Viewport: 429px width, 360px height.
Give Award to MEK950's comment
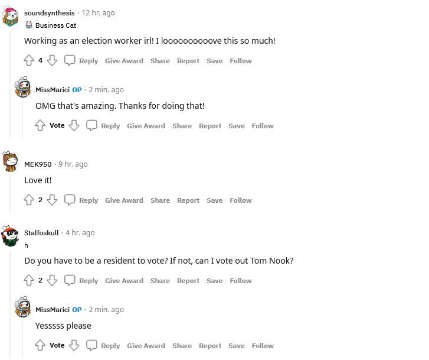124,200
